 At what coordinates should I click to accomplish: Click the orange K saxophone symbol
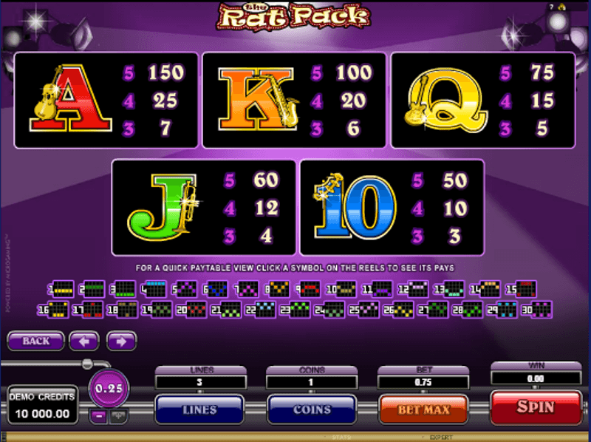pyautogui.click(x=259, y=99)
